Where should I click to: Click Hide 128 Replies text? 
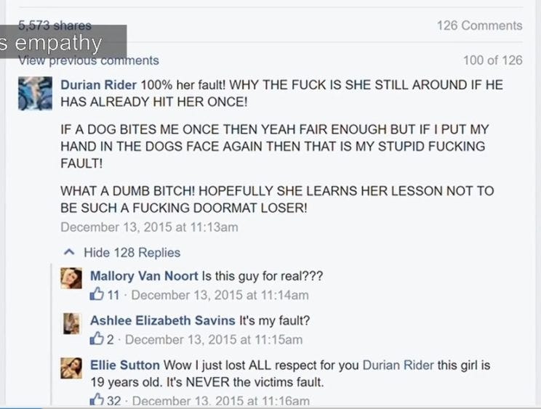tap(132, 253)
